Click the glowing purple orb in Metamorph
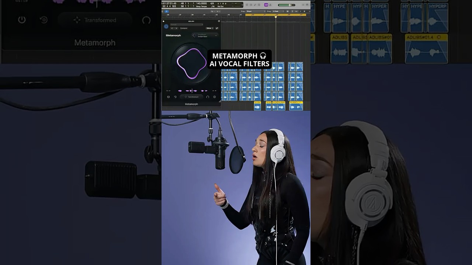The height and width of the screenshot is (265, 472). 191,63
